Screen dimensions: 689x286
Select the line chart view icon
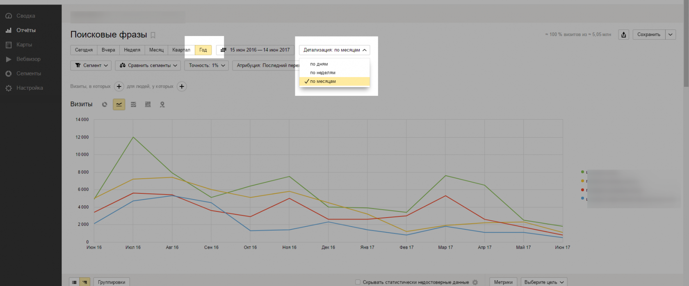pyautogui.click(x=119, y=104)
